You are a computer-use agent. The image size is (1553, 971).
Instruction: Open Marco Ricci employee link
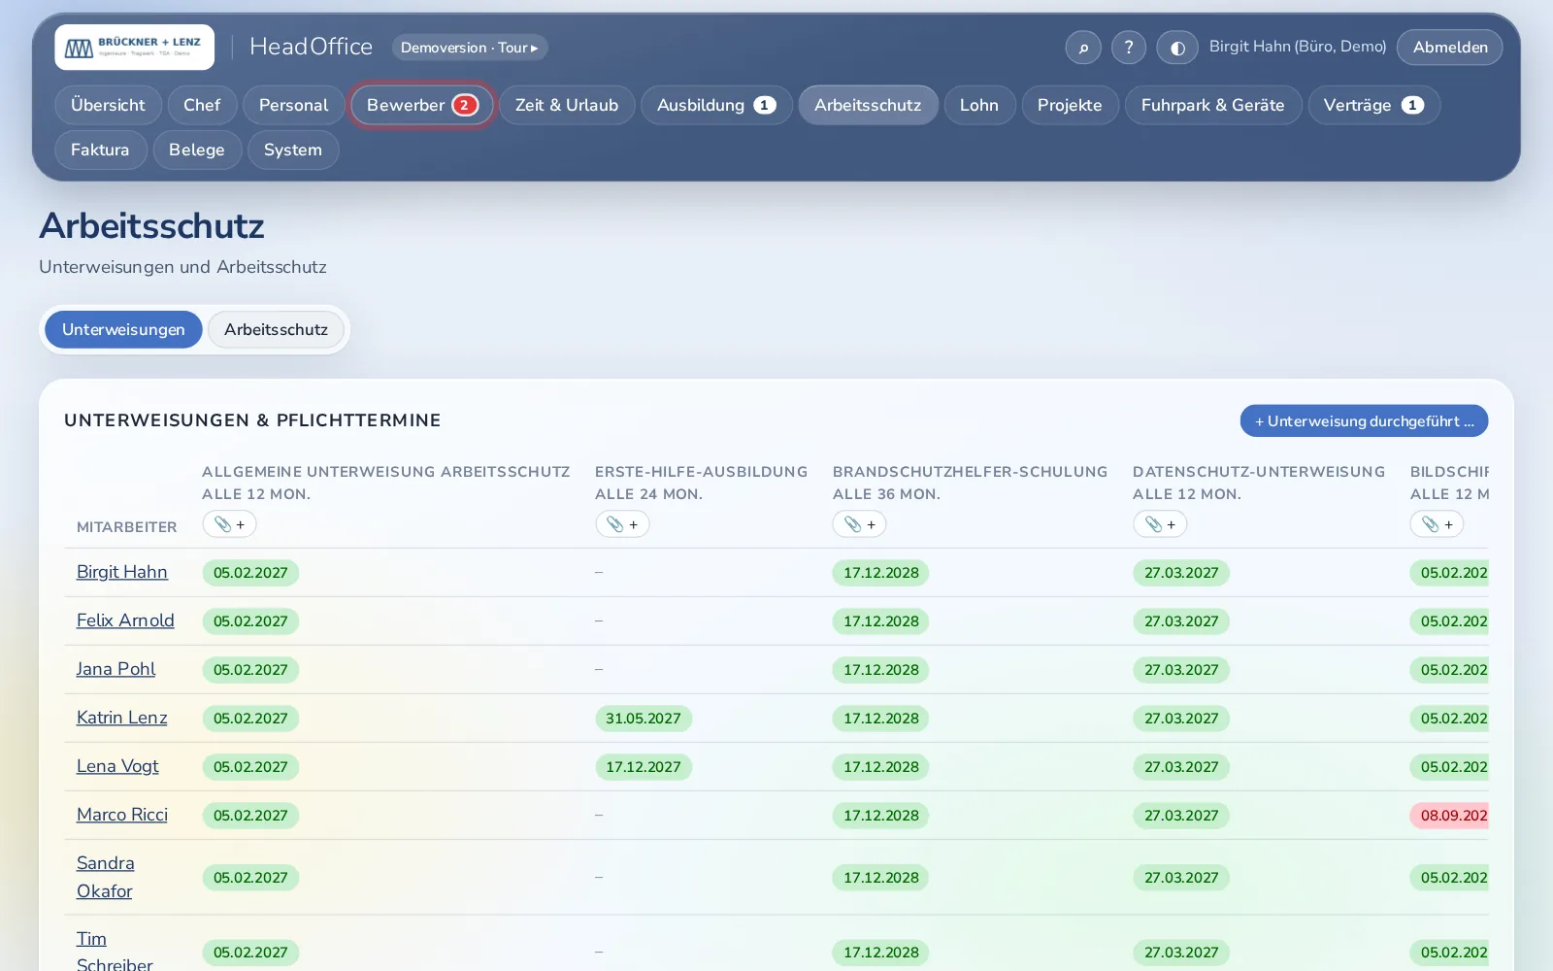click(x=122, y=815)
